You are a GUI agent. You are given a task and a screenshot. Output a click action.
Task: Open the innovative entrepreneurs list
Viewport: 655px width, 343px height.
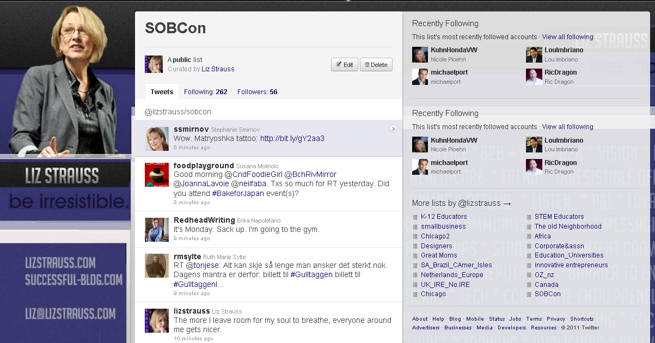coord(571,265)
